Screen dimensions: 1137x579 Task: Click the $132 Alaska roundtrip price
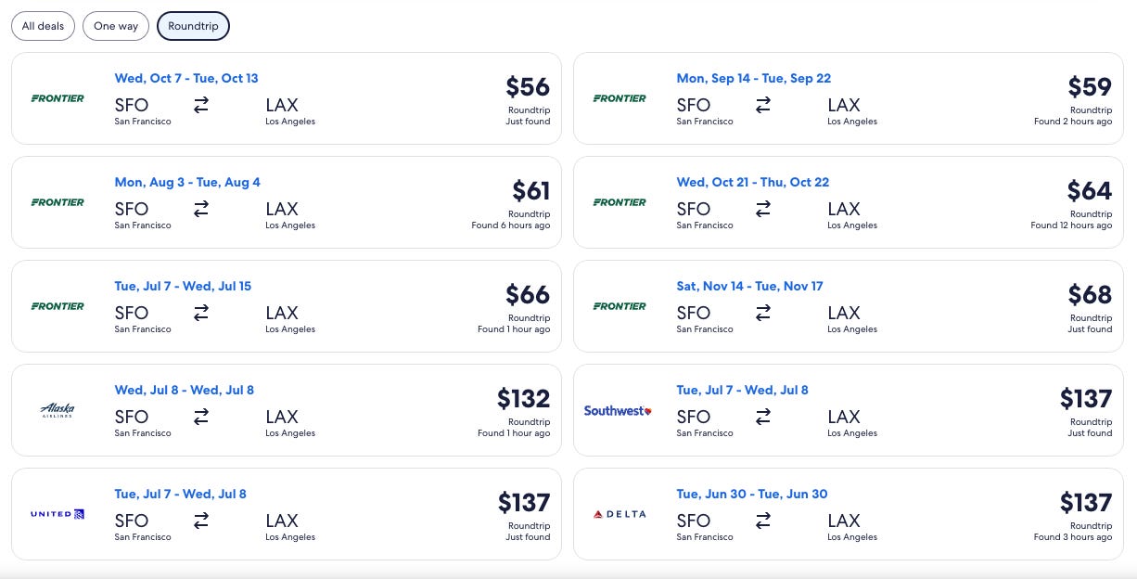[524, 398]
